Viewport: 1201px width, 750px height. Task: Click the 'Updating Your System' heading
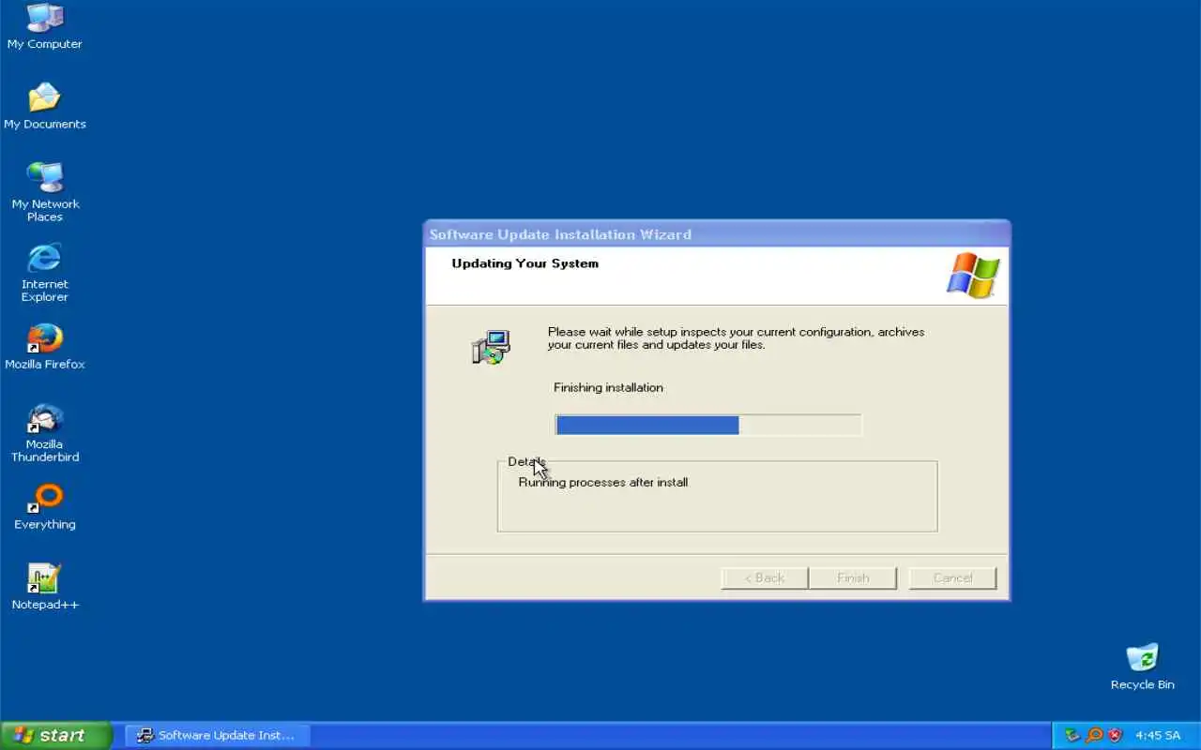tap(524, 263)
